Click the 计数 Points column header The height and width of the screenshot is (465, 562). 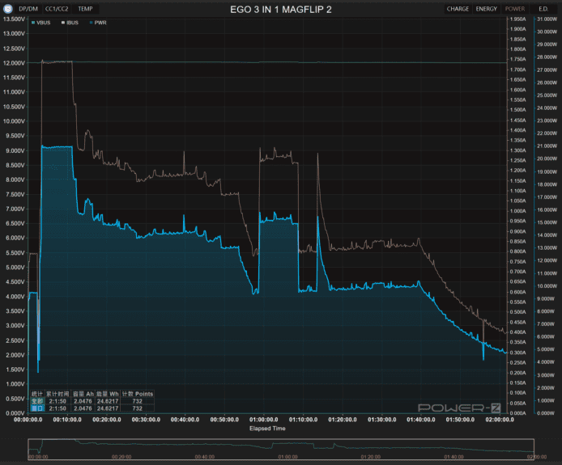[x=137, y=393]
